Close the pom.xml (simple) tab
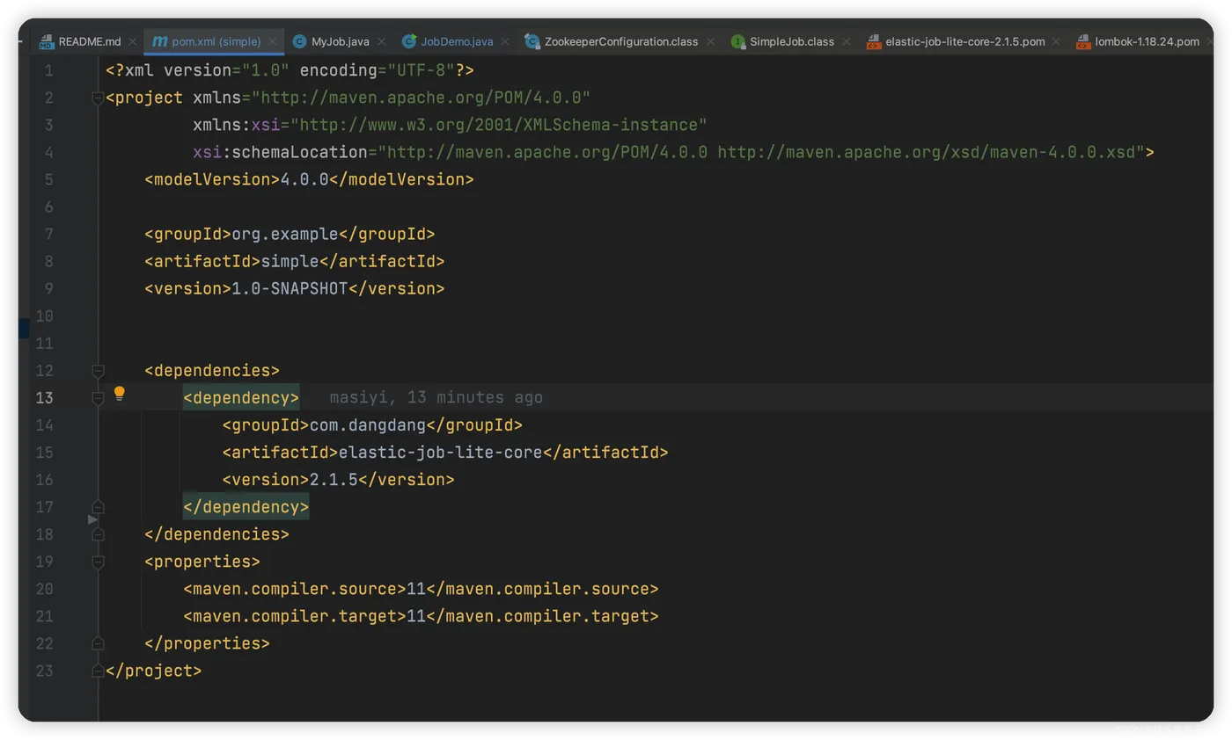This screenshot has height=740, width=1232. [275, 41]
